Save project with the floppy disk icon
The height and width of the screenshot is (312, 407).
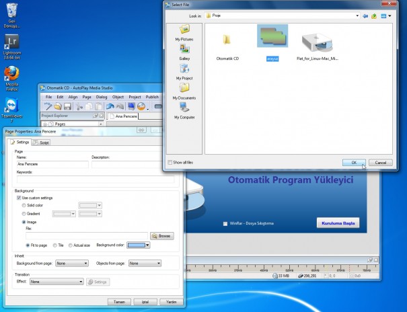pyautogui.click(x=67, y=106)
